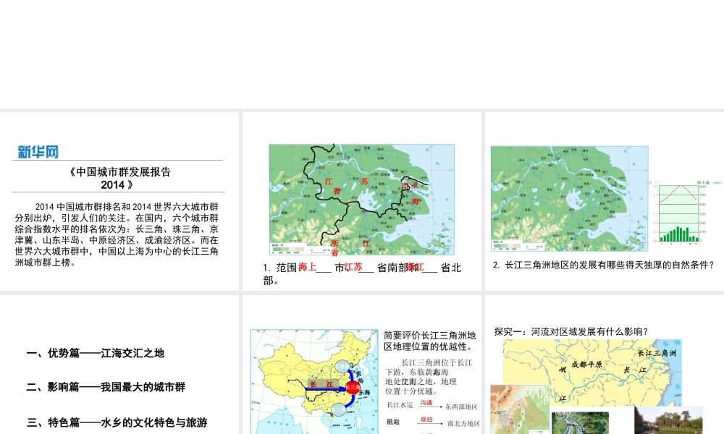
Task: Click the red answer 江苏 in blank
Action: (x=353, y=267)
